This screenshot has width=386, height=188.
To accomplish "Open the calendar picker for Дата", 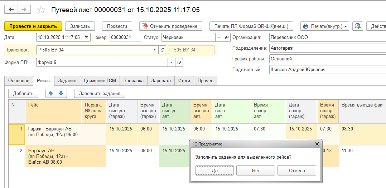I will (x=86, y=38).
